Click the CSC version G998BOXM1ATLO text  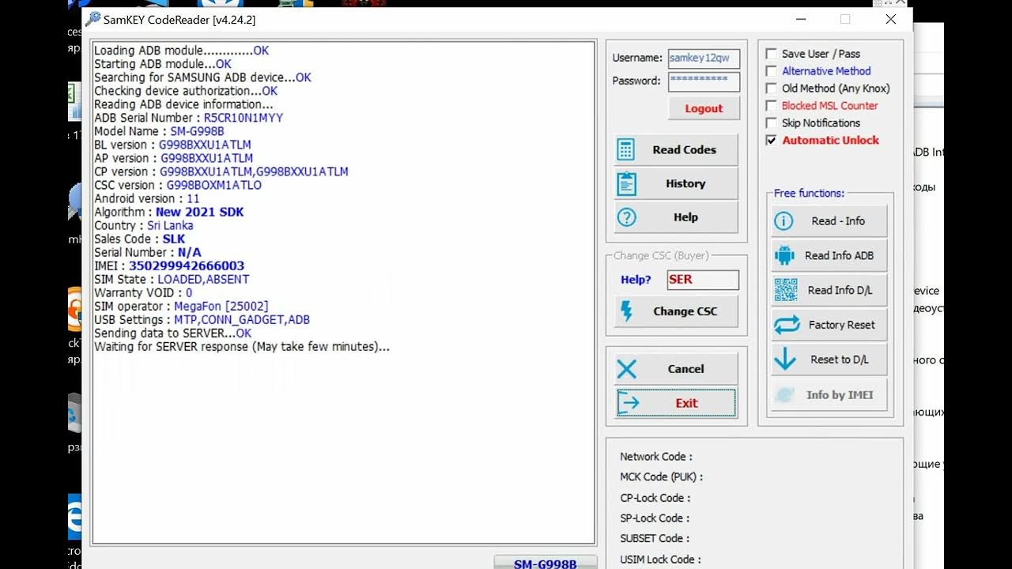click(x=213, y=185)
